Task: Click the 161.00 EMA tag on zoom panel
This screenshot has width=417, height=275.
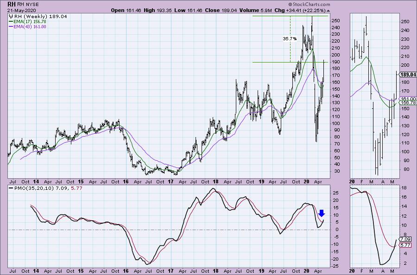Action: 409,99
